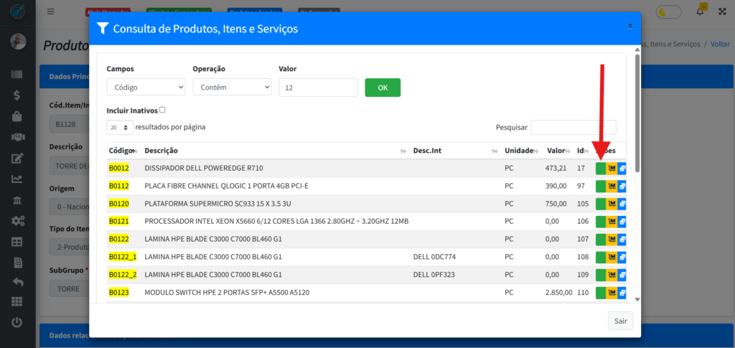Open the barcode icon in sidebar
735x348 pixels.
18,75
